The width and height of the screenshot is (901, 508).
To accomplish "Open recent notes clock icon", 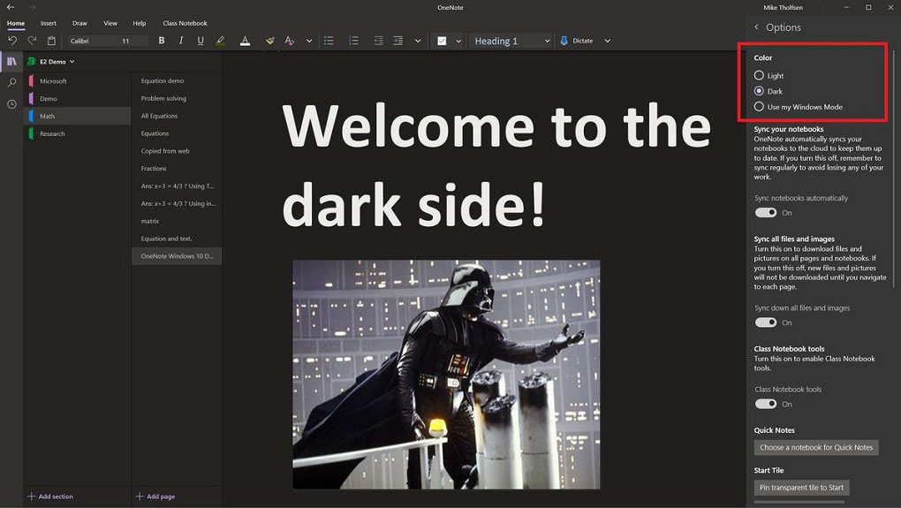I will (11, 104).
